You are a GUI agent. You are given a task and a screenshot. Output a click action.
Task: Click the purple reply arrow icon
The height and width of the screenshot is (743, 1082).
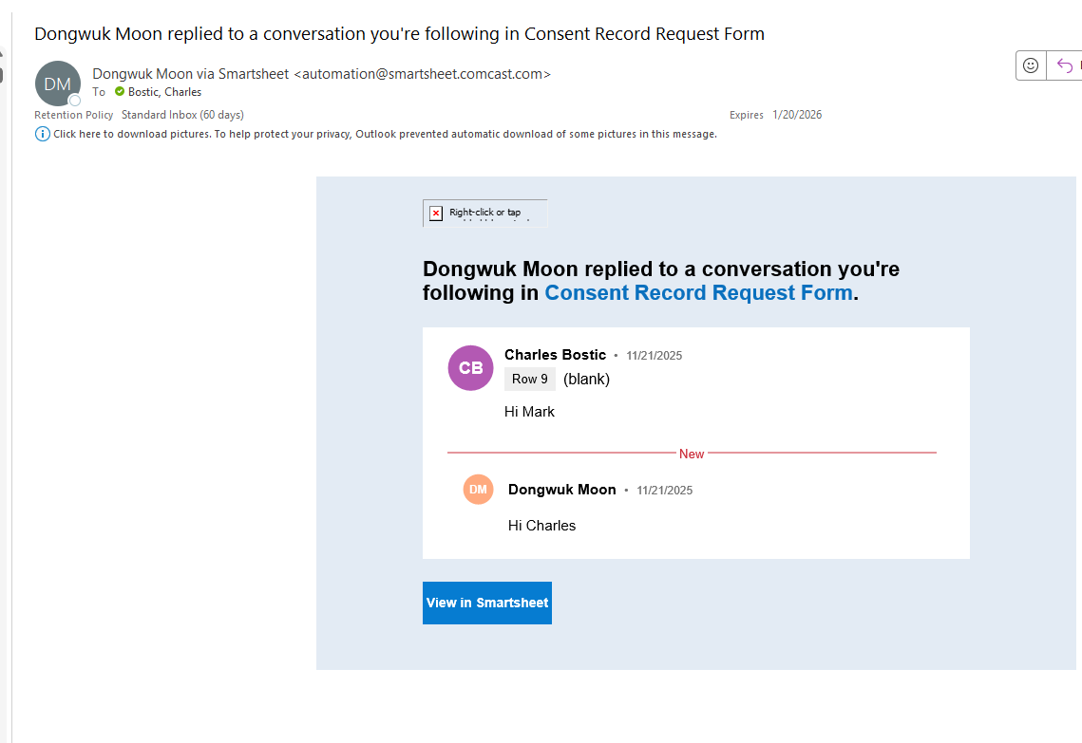[x=1065, y=65]
